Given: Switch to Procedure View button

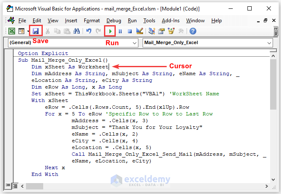Looking at the screenshot, I should pos(8,186).
